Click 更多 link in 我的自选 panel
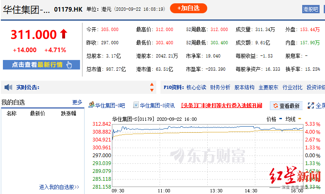 77,102
